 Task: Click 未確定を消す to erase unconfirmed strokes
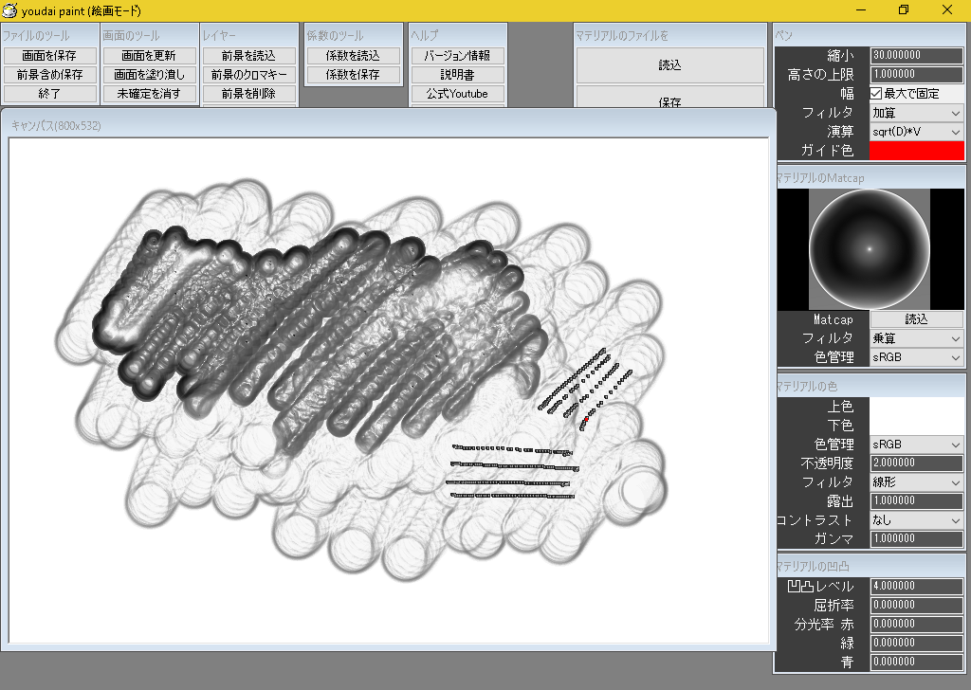(149, 93)
